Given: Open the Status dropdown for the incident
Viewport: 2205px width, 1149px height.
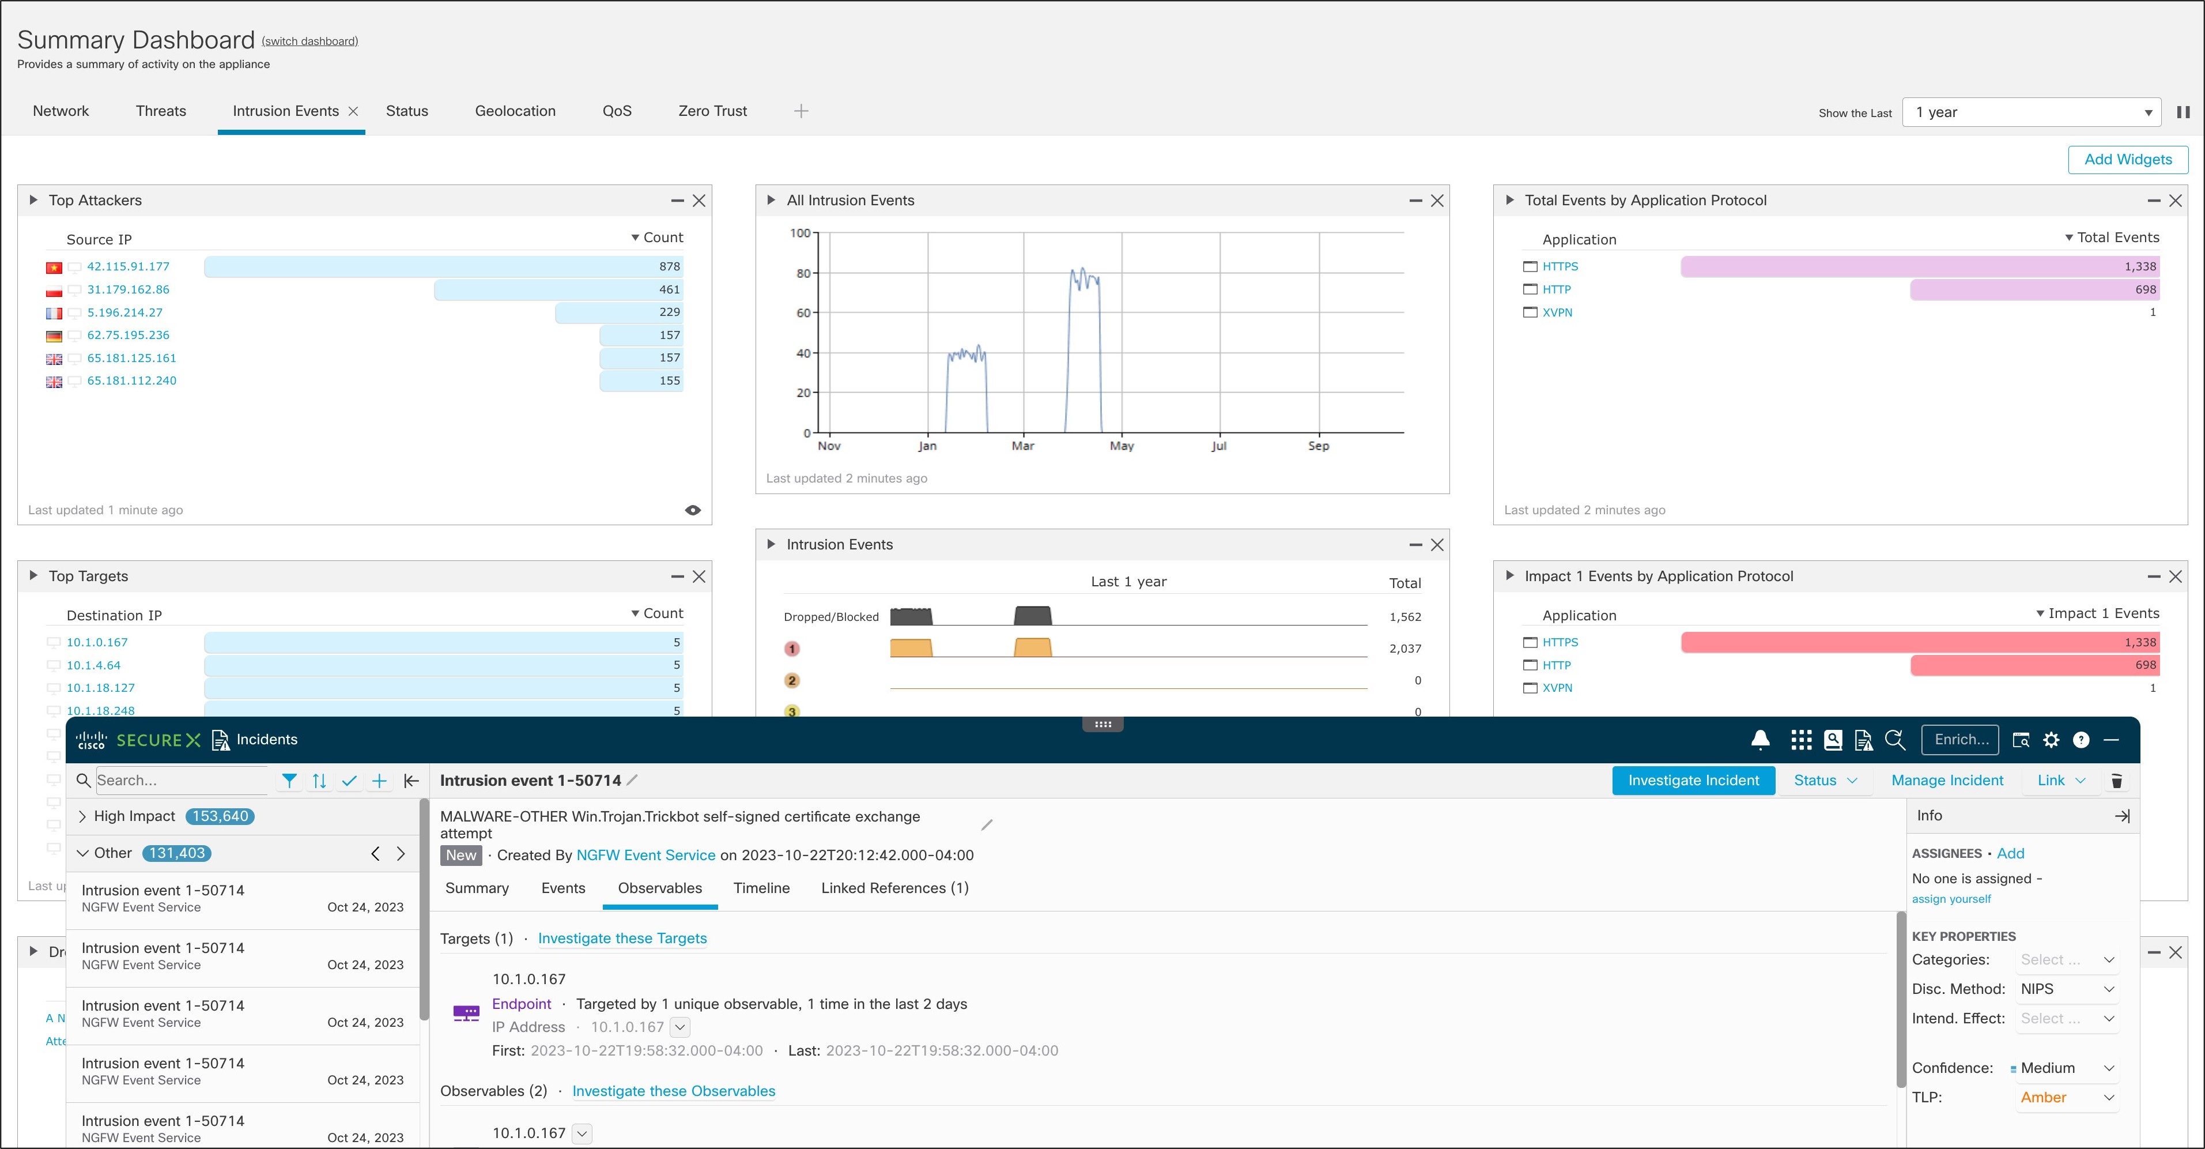Looking at the screenshot, I should pos(1825,781).
